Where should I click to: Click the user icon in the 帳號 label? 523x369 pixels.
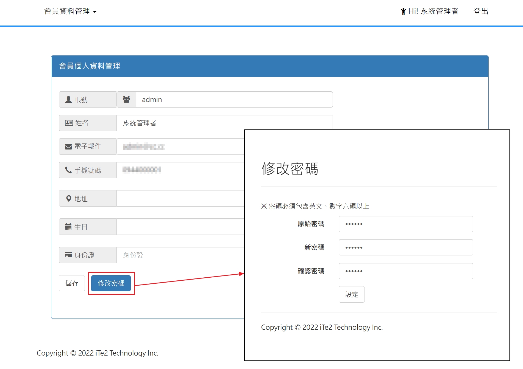pos(68,99)
